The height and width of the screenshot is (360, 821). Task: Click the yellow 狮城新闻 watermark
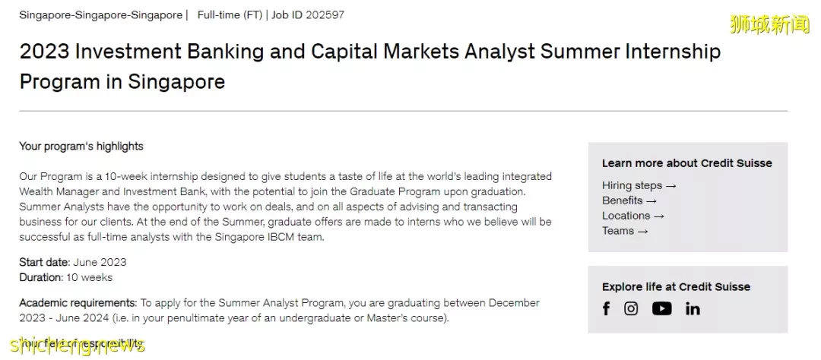pyautogui.click(x=770, y=24)
